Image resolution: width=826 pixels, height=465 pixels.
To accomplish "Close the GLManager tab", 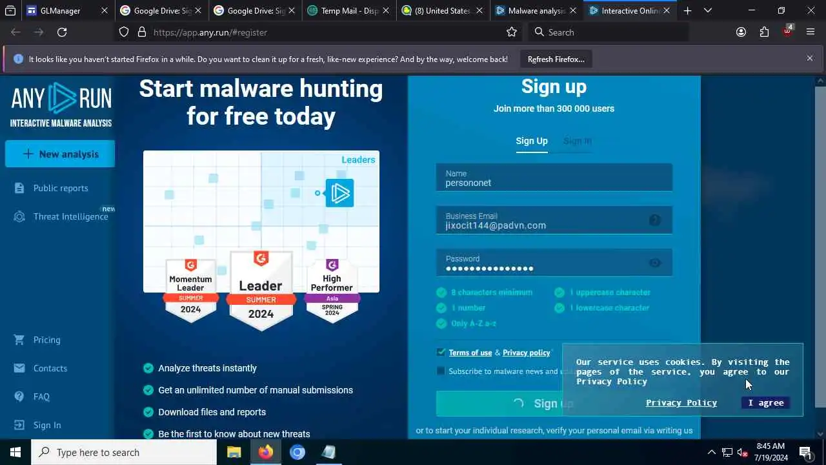I will pyautogui.click(x=105, y=10).
